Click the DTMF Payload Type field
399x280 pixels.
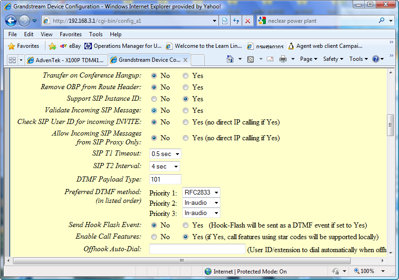tap(166, 179)
